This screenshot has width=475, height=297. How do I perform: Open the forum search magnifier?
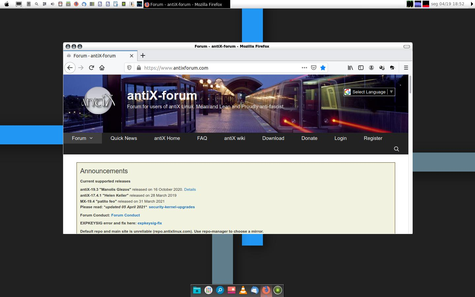pos(396,149)
